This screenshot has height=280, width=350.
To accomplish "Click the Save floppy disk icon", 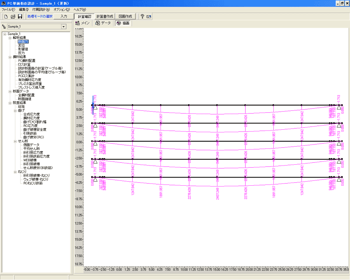I will point(20,16).
